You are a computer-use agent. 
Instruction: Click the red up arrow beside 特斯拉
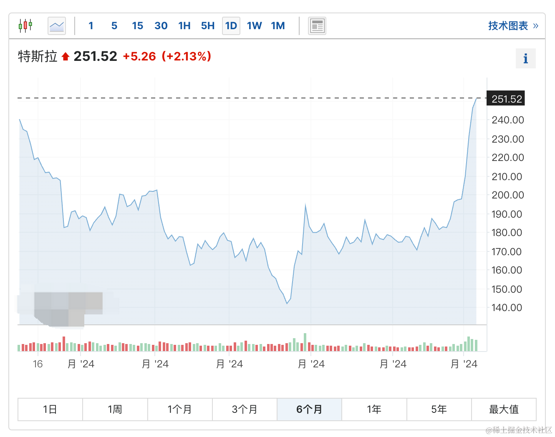pos(66,56)
